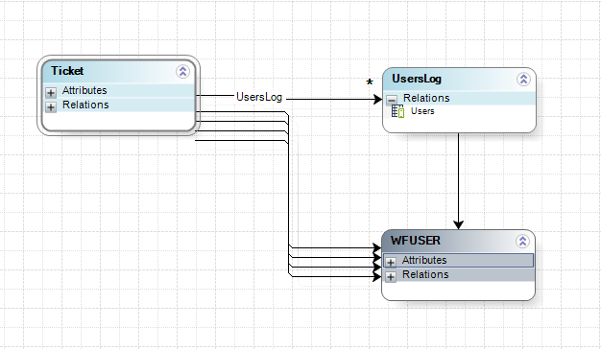The width and height of the screenshot is (601, 350).
Task: Collapse UsersLog Relations section
Action: (392, 101)
